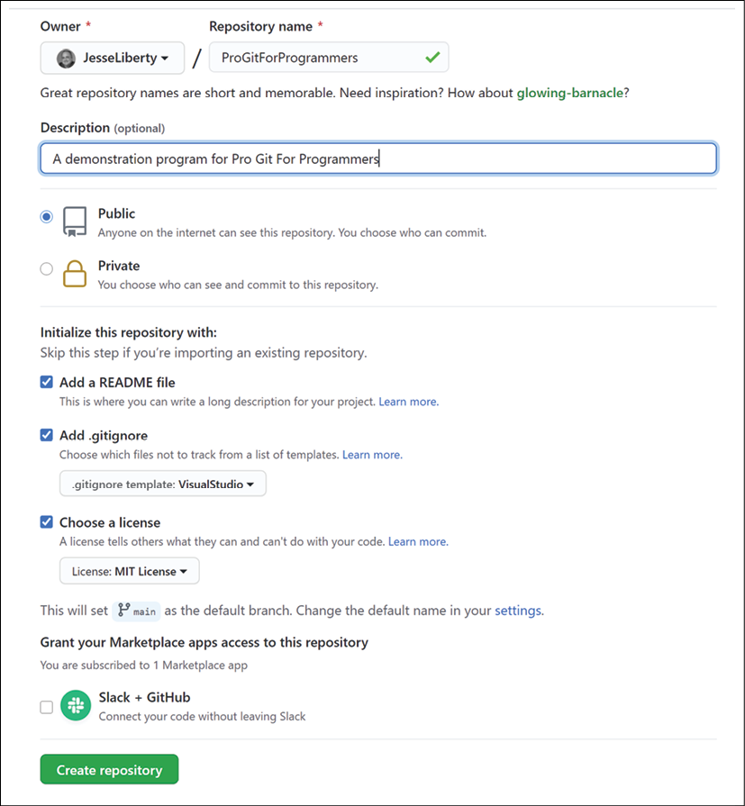This screenshot has width=745, height=806.
Task: Toggle the Choose a license checkbox
Action: [46, 522]
